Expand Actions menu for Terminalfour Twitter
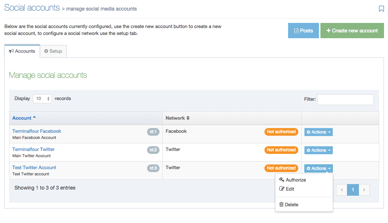 (x=318, y=150)
